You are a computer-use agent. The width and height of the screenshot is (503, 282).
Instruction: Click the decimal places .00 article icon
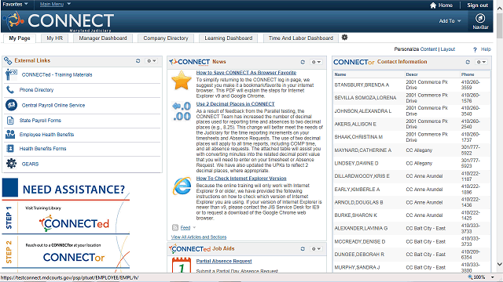click(182, 111)
